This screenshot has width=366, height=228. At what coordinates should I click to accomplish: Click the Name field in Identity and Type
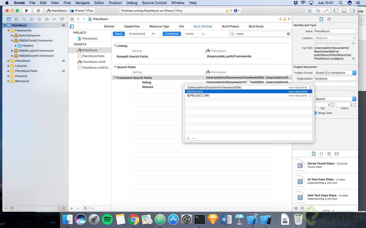335,31
